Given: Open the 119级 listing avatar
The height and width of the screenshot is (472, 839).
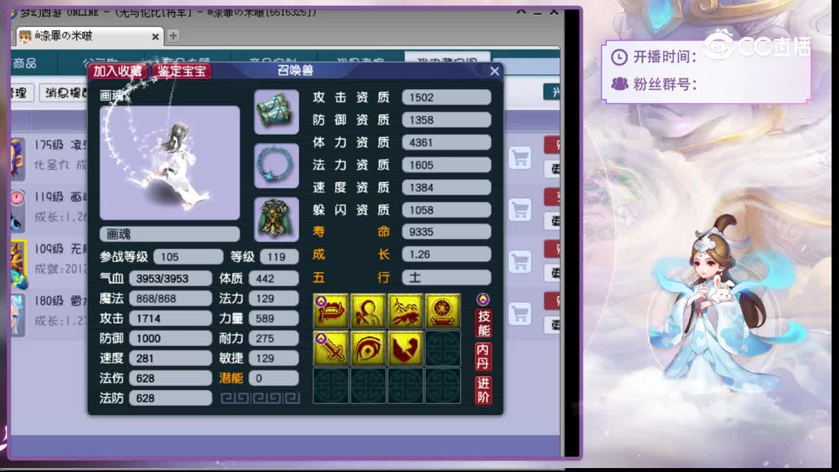Looking at the screenshot, I should coord(18,211).
